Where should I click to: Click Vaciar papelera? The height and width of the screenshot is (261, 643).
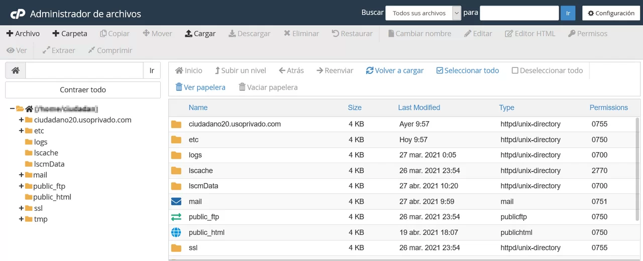click(268, 87)
